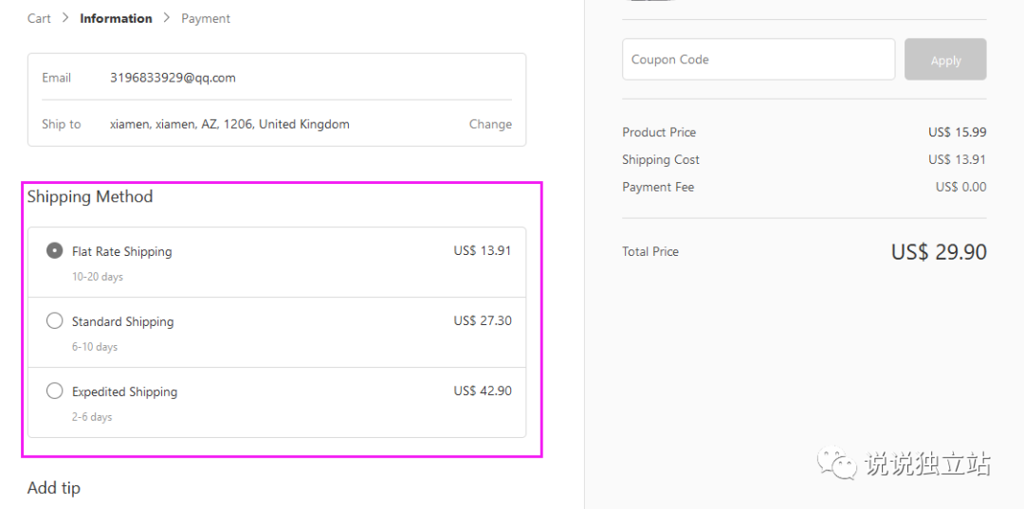This screenshot has height=509, width=1024.
Task: Click the Ship to address text
Action: coord(229,124)
